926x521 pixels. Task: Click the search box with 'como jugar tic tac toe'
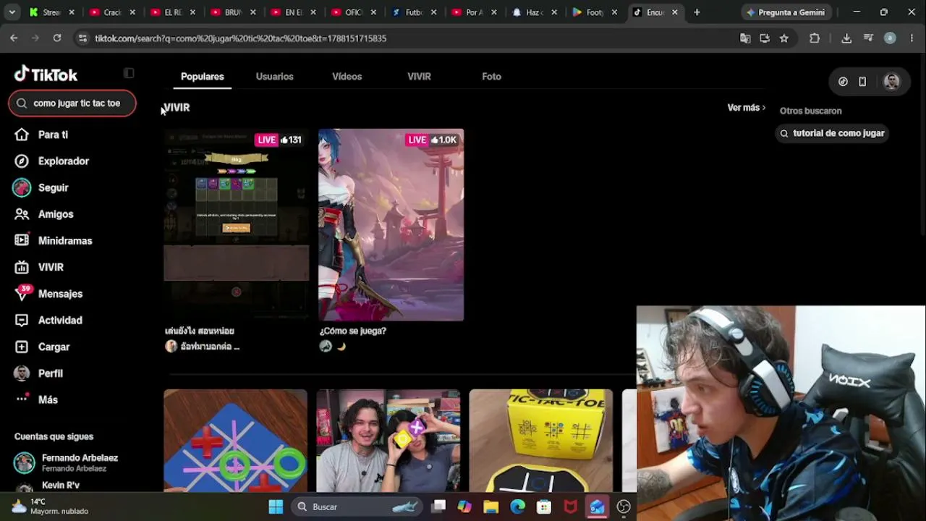pos(72,103)
